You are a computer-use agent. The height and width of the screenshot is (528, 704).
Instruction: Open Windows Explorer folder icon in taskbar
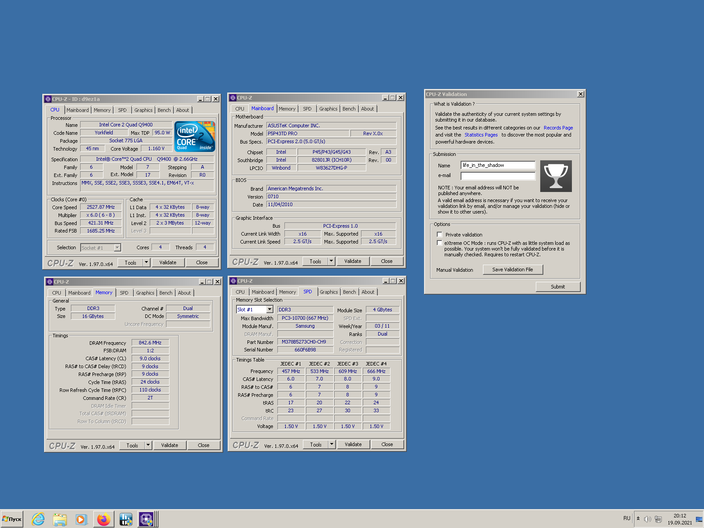point(59,519)
